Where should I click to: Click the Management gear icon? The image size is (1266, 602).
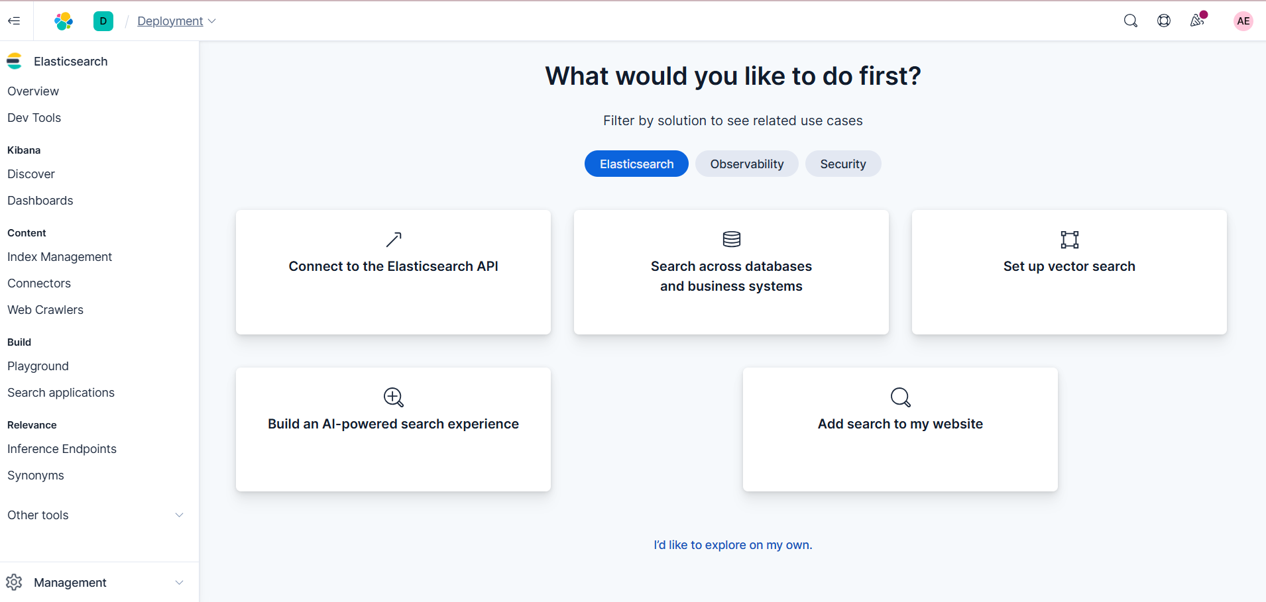click(x=15, y=582)
